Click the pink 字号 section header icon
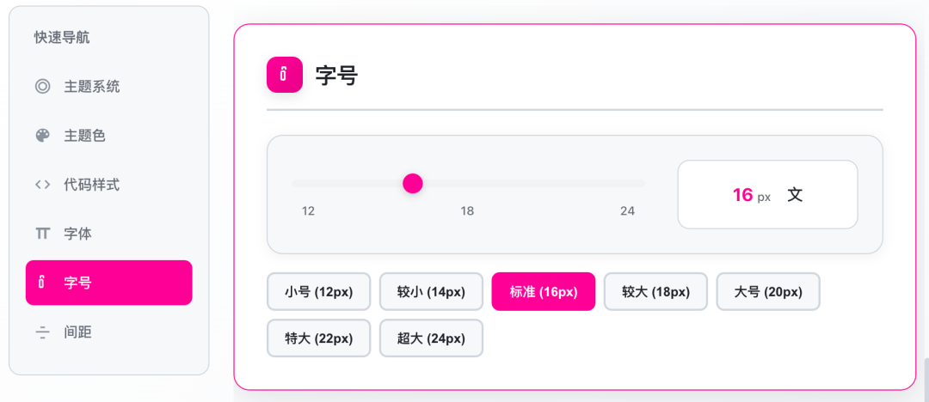The width and height of the screenshot is (929, 402). pos(284,76)
